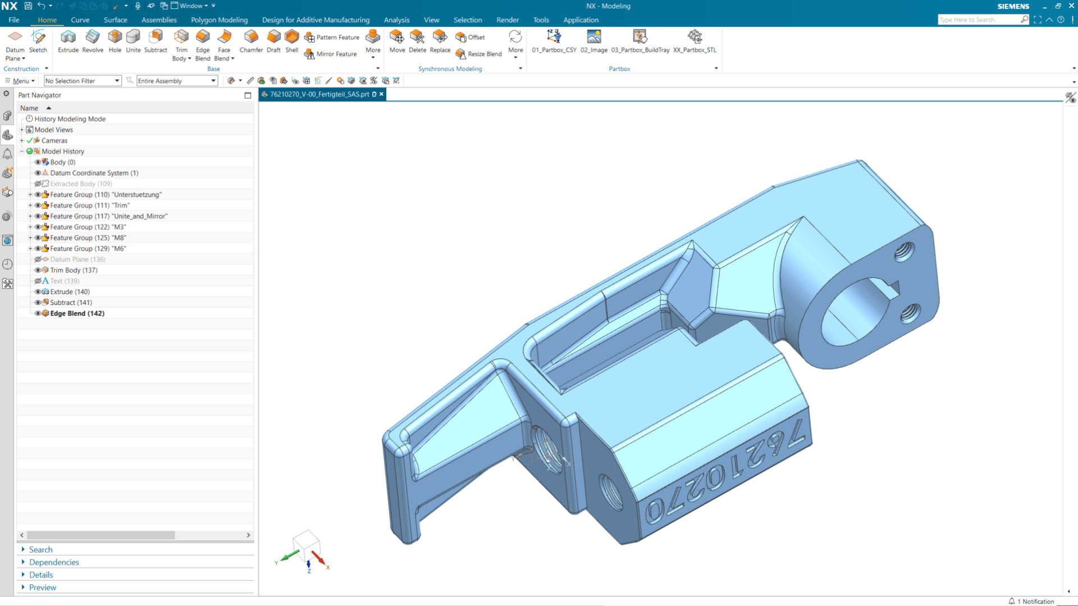
Task: Expand the Cameras node
Action: click(x=22, y=140)
